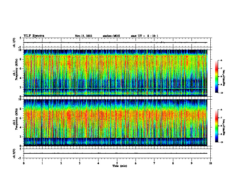237x183 pixels.
Task: Click the "VLF Spectra" plot title
Action: [34, 36]
